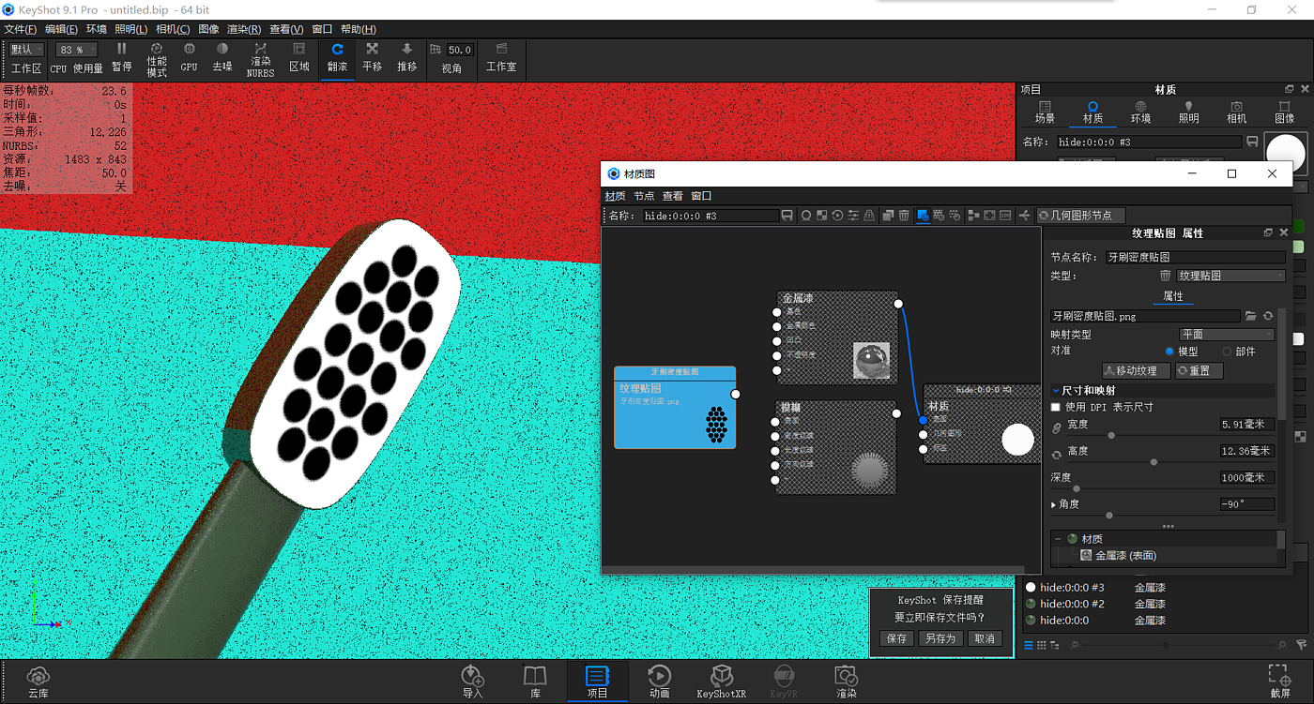
Task: Click the 云库 cloud library icon
Action: tap(38, 682)
